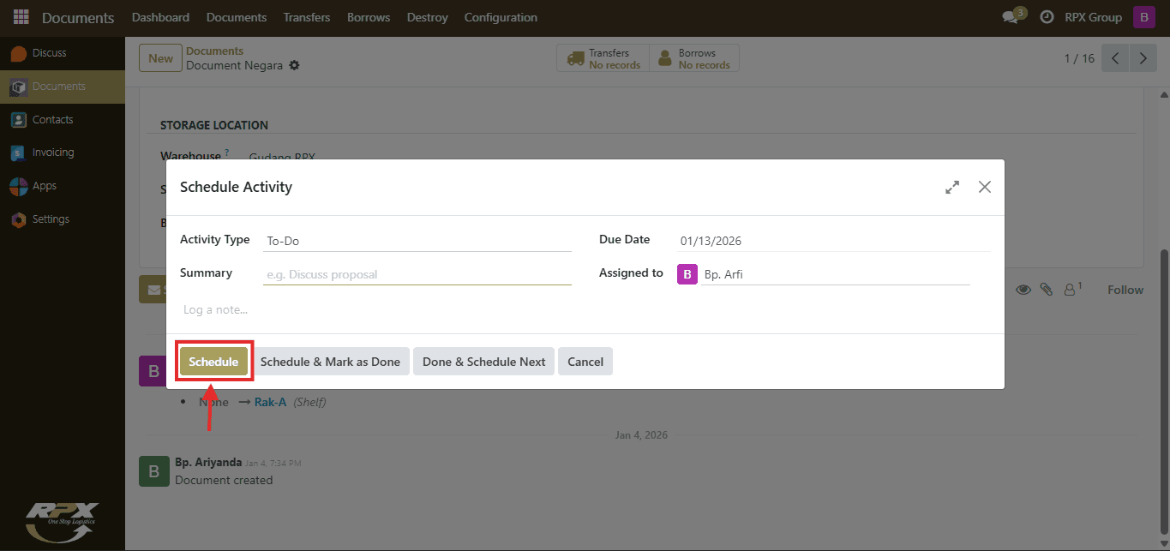Open the Activity Type To-Do dropdown
This screenshot has height=551, width=1170.
click(x=417, y=241)
